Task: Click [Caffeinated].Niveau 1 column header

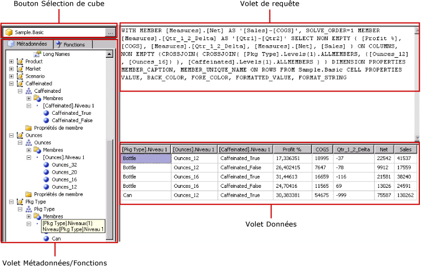Action: [246, 149]
